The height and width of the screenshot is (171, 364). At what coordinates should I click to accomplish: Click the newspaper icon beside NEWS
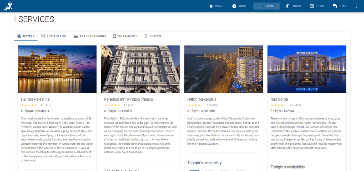pos(311,6)
